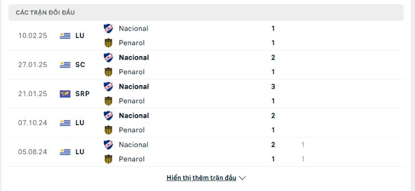The width and height of the screenshot is (415, 191).
Task: Open the 10.02.25 match date row
Action: (x=206, y=35)
